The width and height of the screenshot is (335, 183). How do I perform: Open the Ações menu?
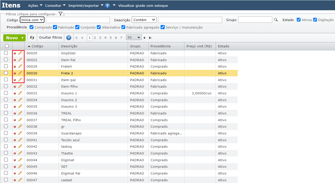coord(35,6)
